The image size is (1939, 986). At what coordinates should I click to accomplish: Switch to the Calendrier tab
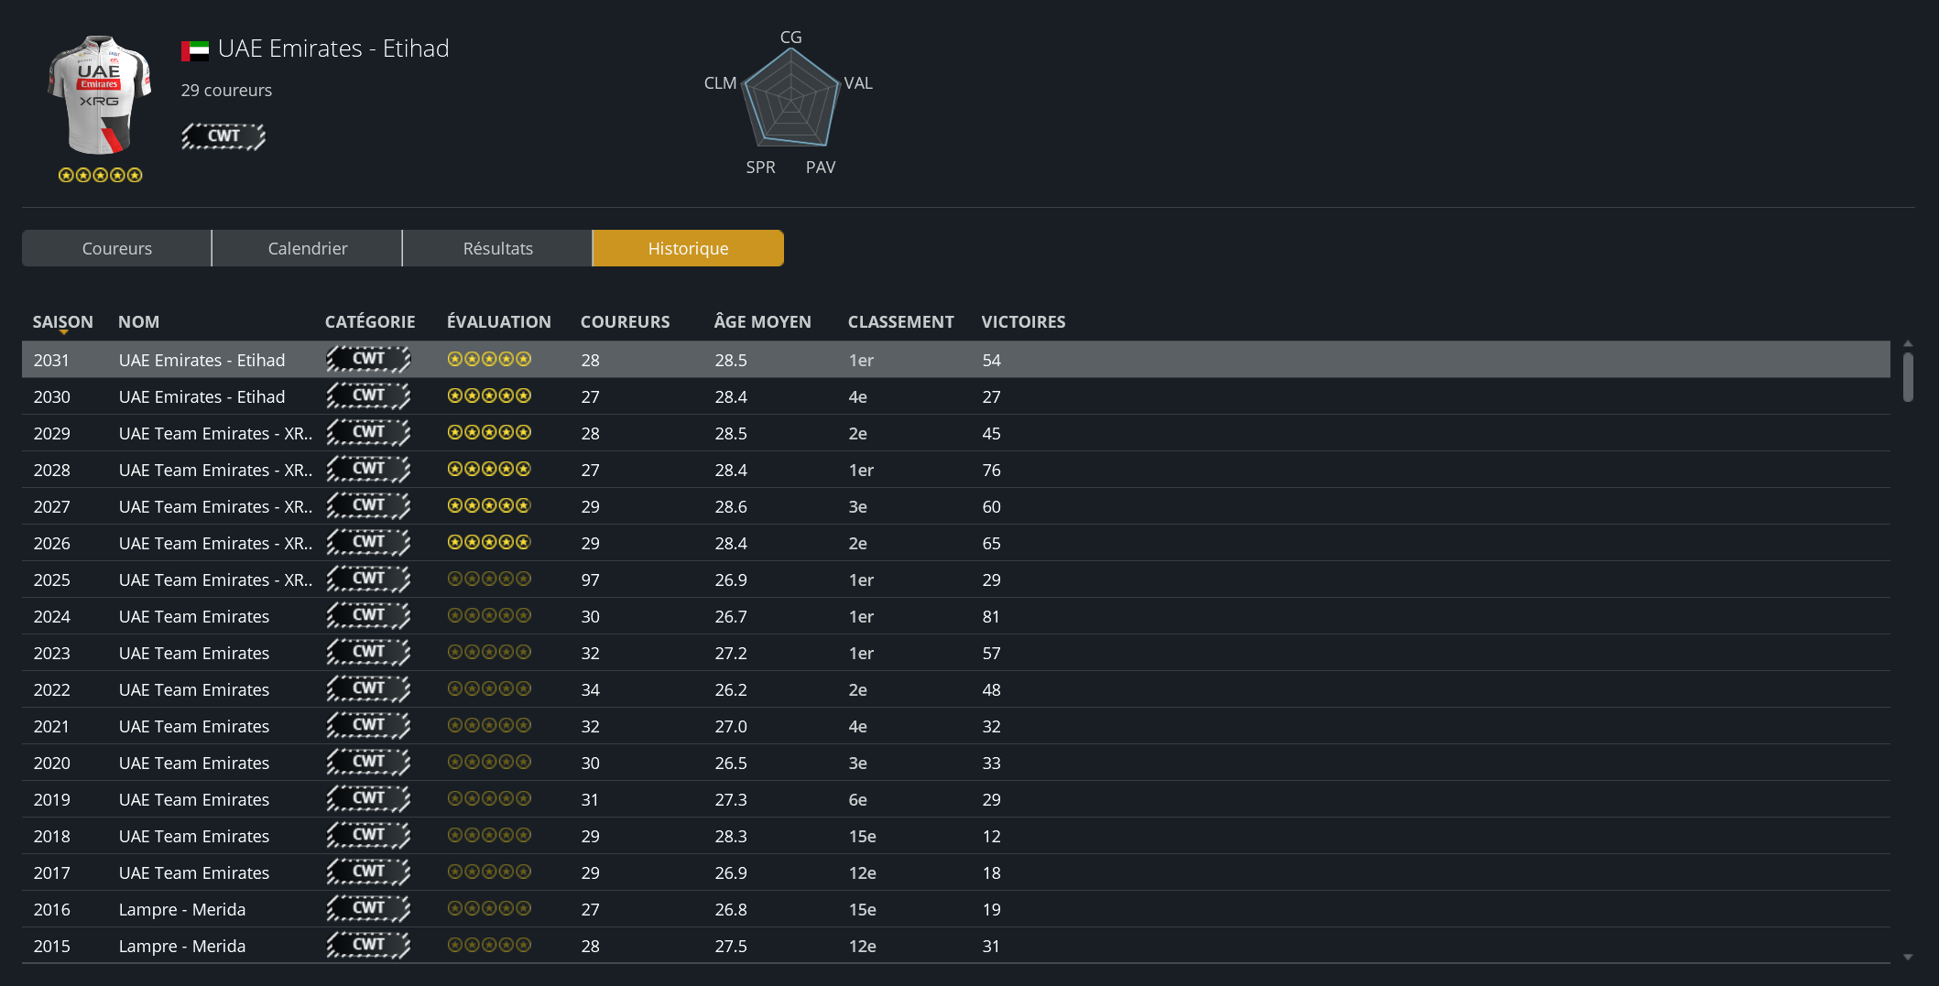click(x=307, y=248)
